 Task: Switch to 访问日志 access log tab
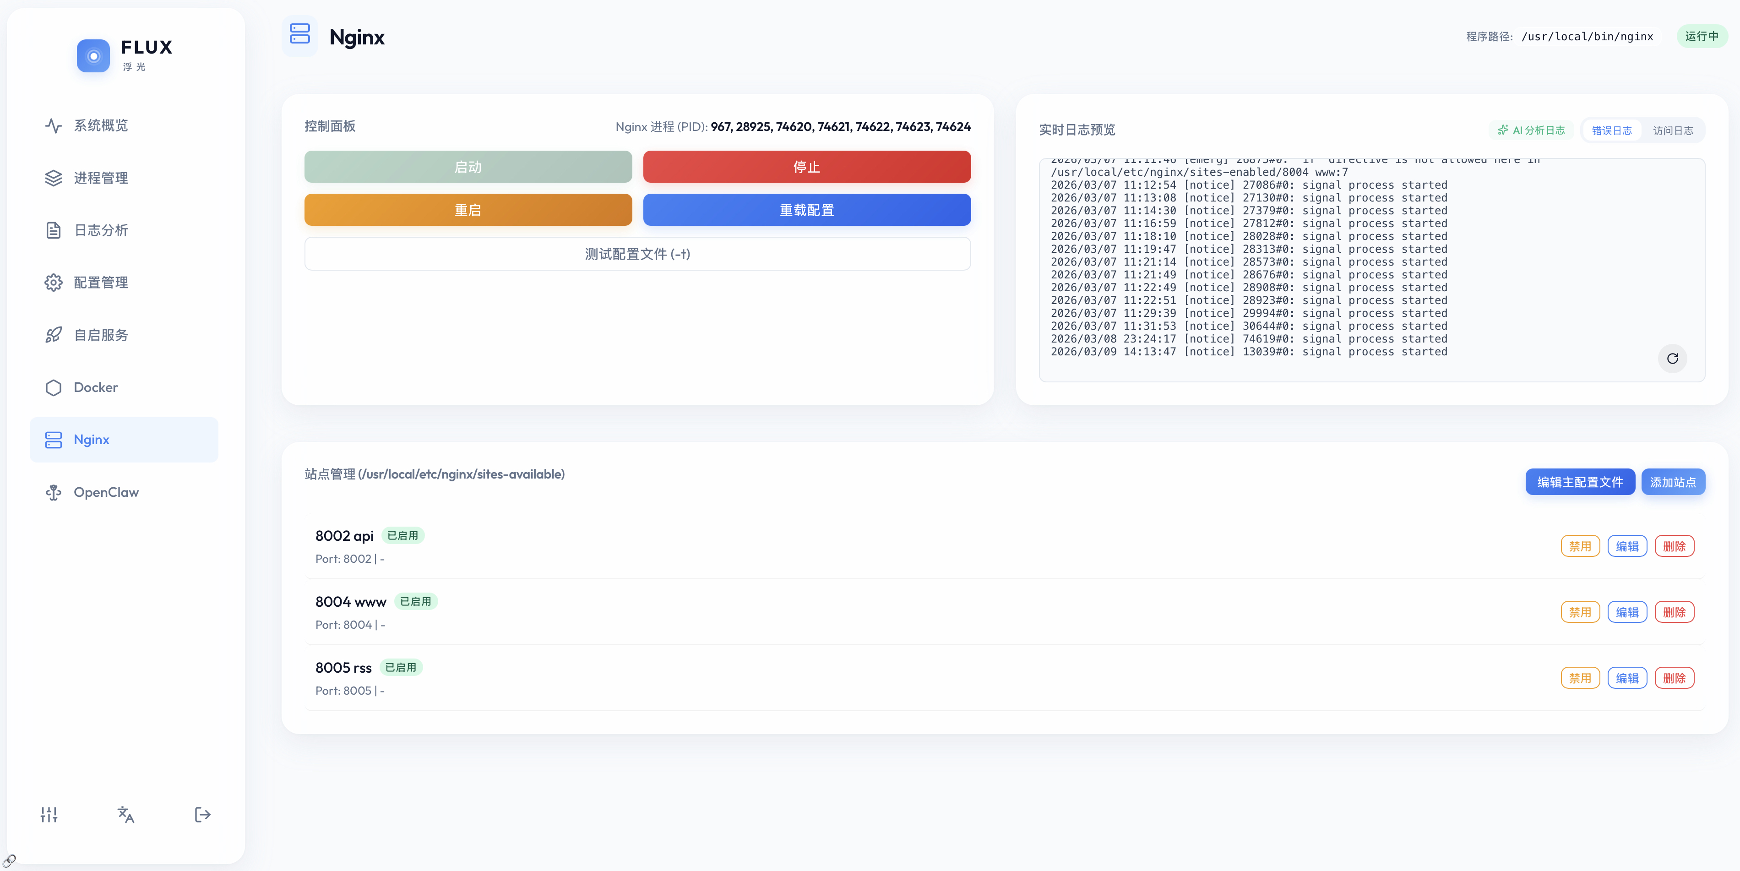pyautogui.click(x=1672, y=131)
